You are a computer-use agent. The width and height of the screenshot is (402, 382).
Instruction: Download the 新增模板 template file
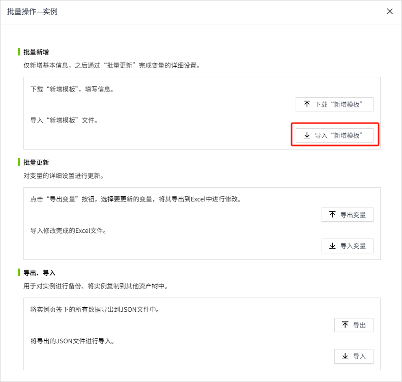[x=334, y=104]
